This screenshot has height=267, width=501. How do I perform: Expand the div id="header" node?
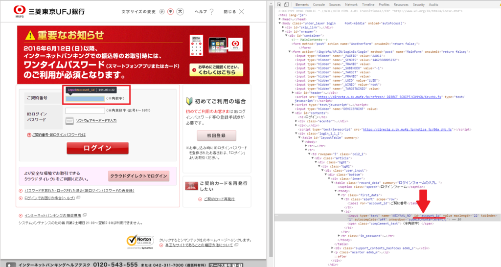[293, 92]
